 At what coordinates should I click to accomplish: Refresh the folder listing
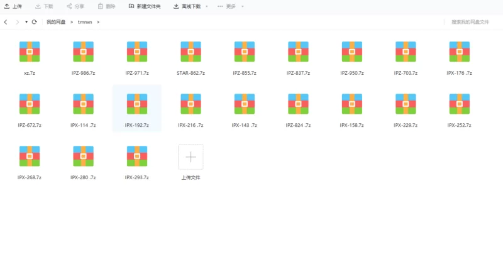pos(35,22)
